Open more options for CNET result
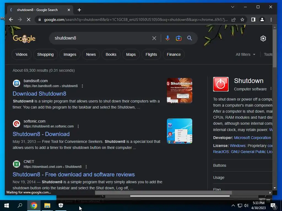Image resolution: width=282 pixels, height=211 pixels. [x=86, y=167]
